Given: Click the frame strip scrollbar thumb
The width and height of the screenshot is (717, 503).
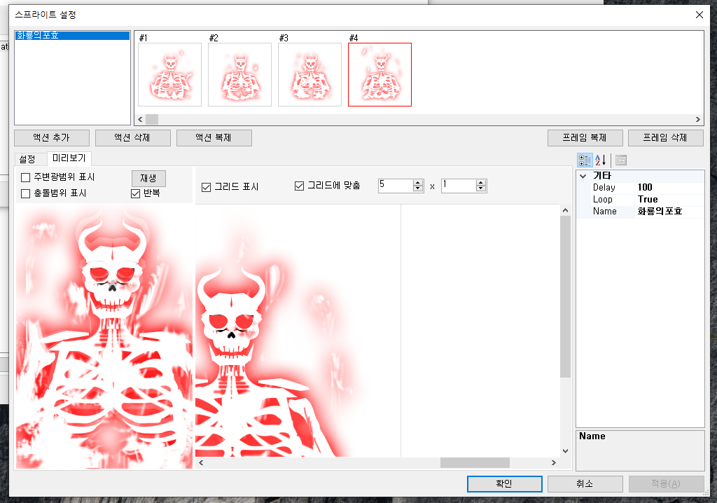Looking at the screenshot, I should (152, 120).
